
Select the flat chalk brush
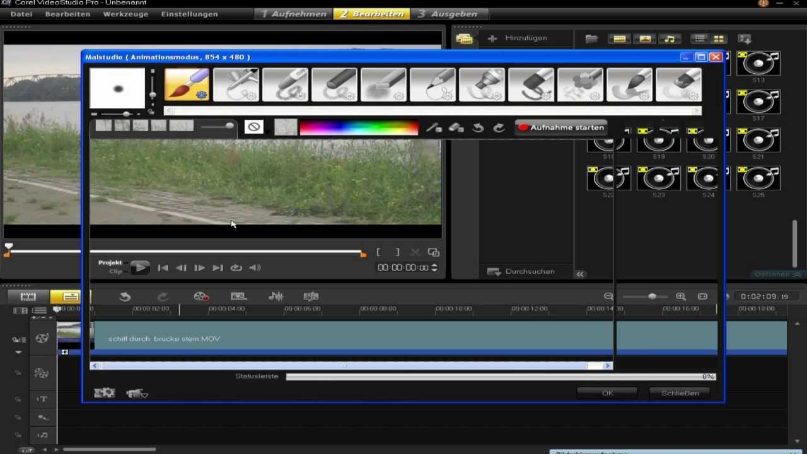click(383, 84)
